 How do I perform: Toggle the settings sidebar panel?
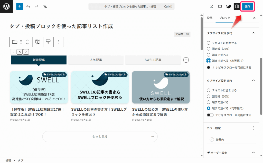coord(237,6)
